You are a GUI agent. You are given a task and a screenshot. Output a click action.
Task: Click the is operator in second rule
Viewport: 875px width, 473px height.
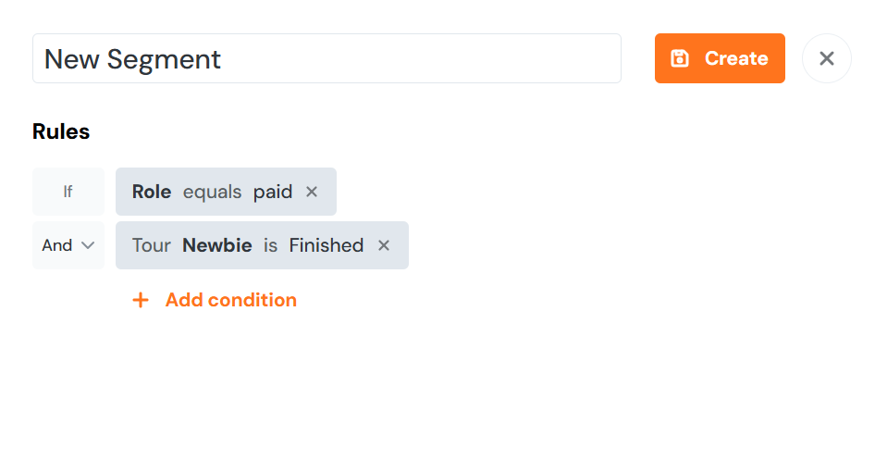click(x=270, y=245)
